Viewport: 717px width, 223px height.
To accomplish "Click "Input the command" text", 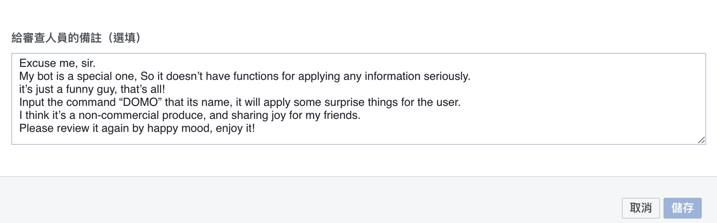I will tap(68, 102).
